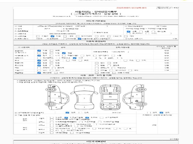Check 자가보증 in the warranty type row
The height and width of the screenshot is (144, 193).
[x=65, y=39]
